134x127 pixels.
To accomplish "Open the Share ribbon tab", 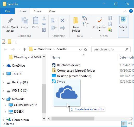I will [37, 11].
